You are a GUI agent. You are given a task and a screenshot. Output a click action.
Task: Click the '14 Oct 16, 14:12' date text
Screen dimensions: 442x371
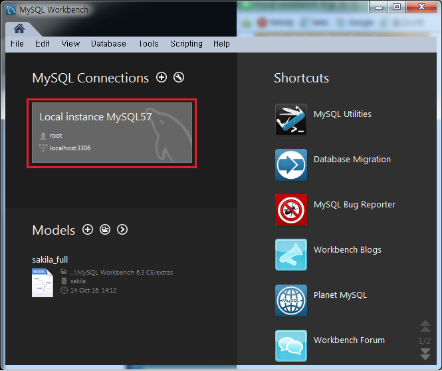[x=93, y=290]
